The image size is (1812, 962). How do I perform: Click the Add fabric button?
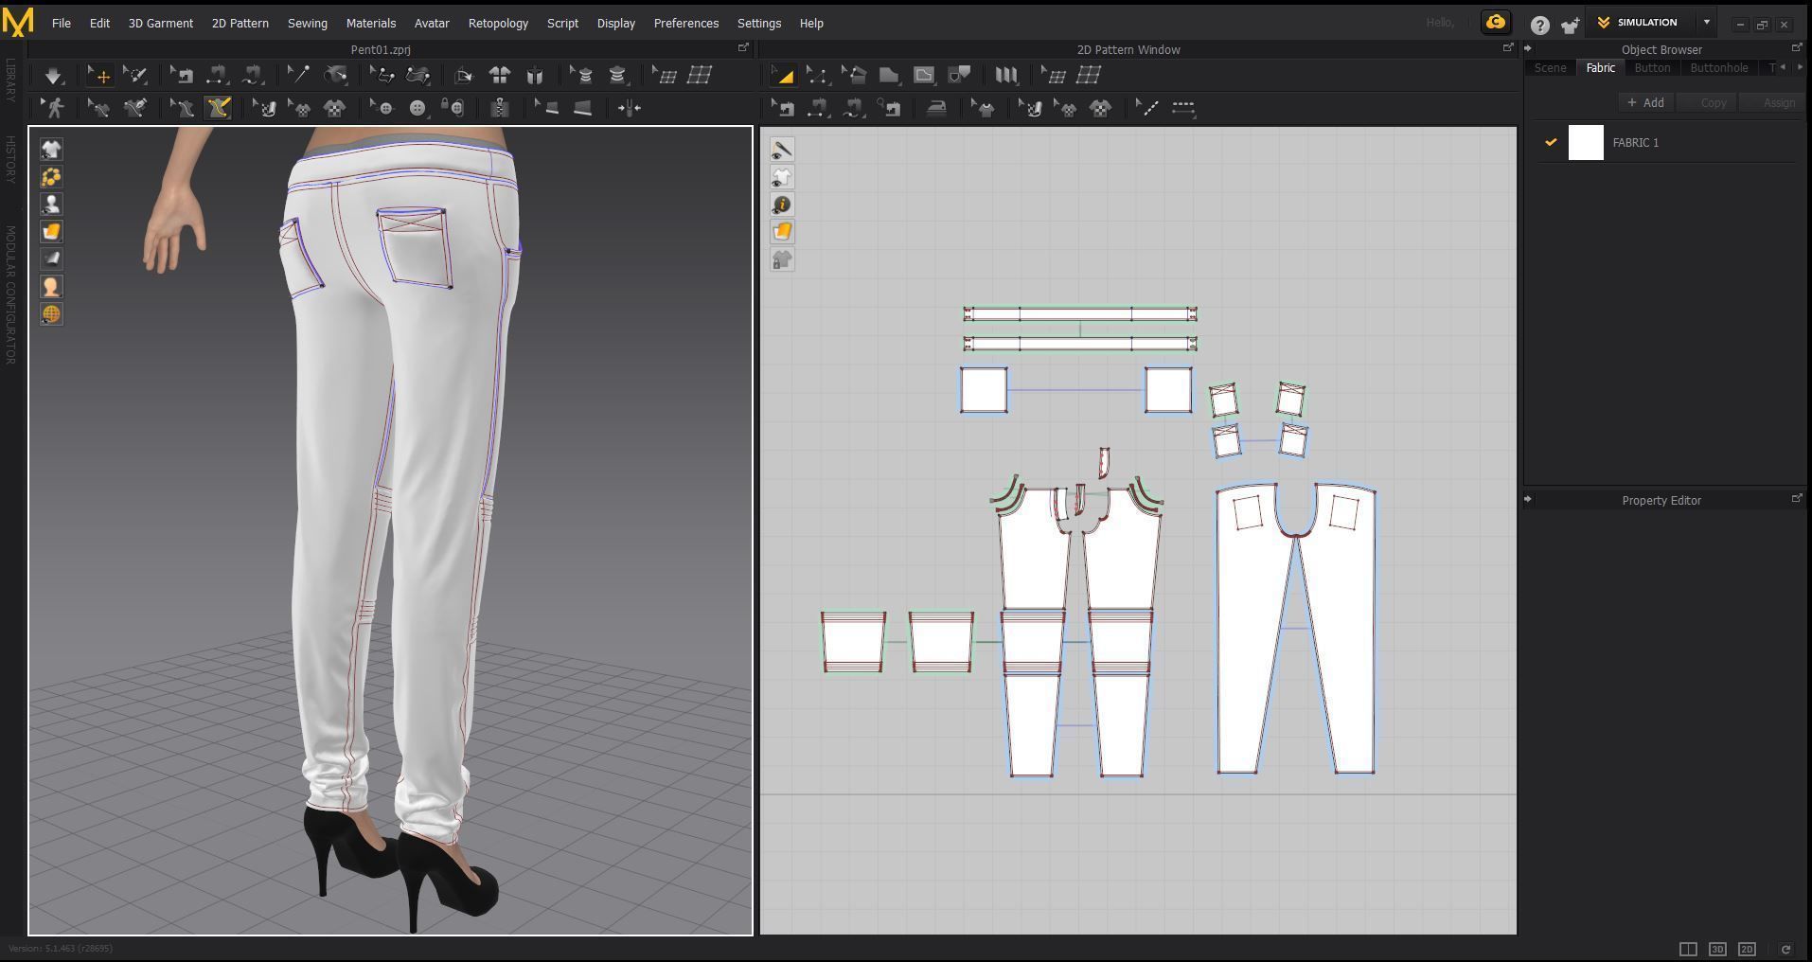1646,102
